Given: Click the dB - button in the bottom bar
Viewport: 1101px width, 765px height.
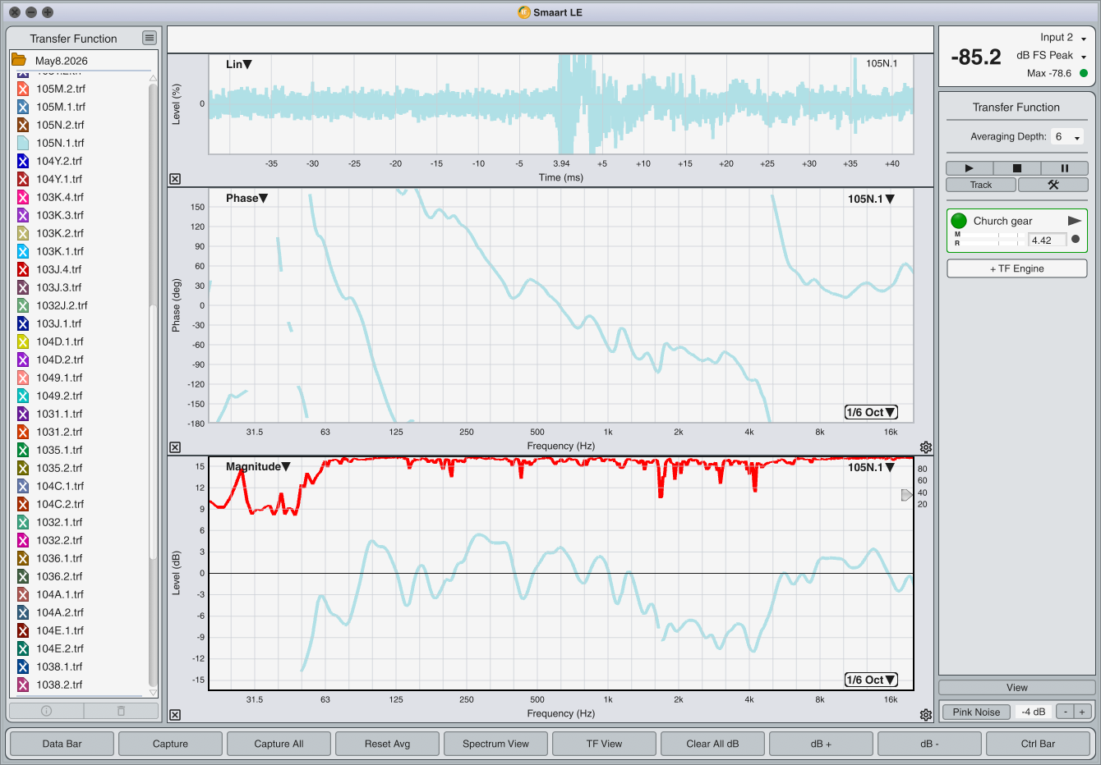Looking at the screenshot, I should 929,744.
